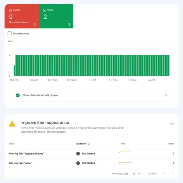
Task: Open Rows per page dropdown showing 10
Action: click(x=136, y=173)
